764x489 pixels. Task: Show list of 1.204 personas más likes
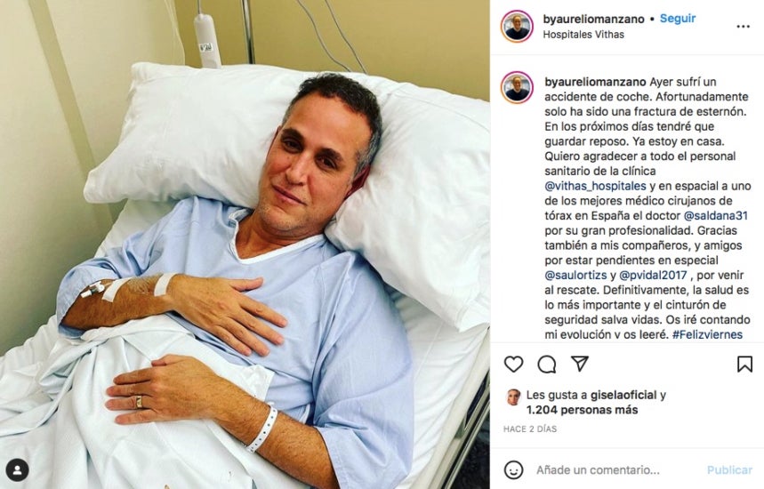click(583, 410)
